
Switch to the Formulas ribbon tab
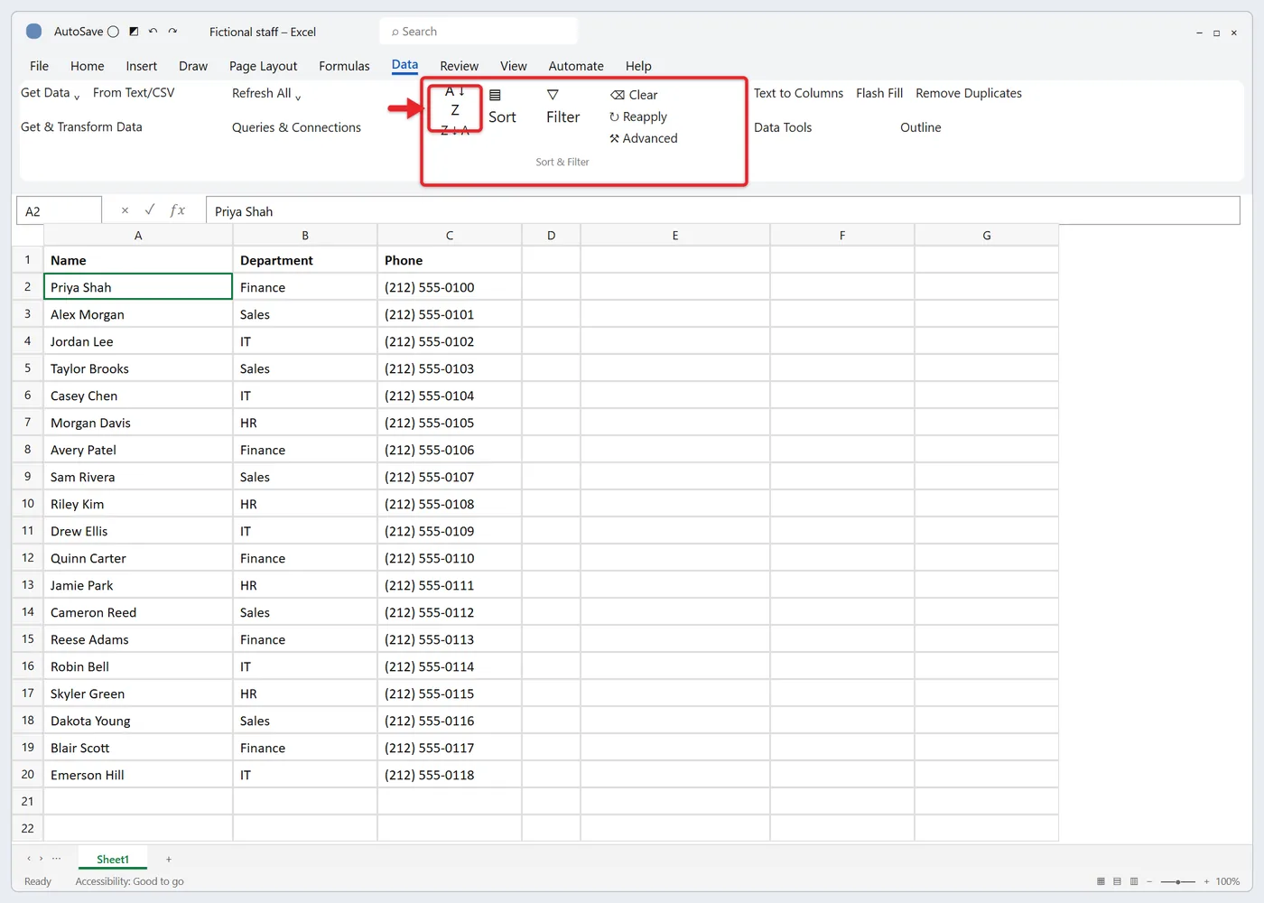pos(344,66)
